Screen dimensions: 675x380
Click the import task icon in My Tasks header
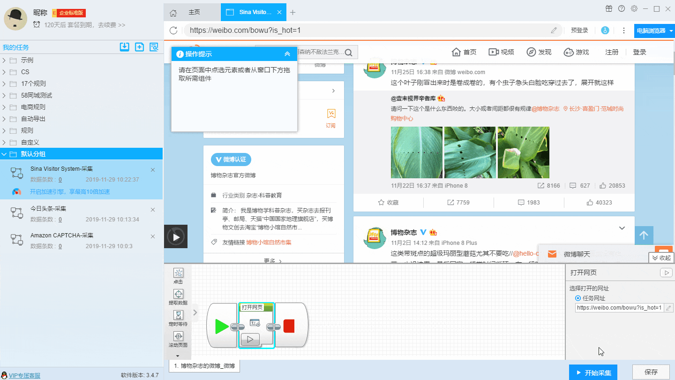124,46
